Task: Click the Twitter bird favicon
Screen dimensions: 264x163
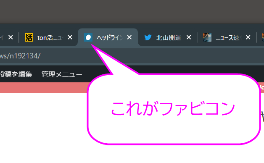Action: pos(148,37)
